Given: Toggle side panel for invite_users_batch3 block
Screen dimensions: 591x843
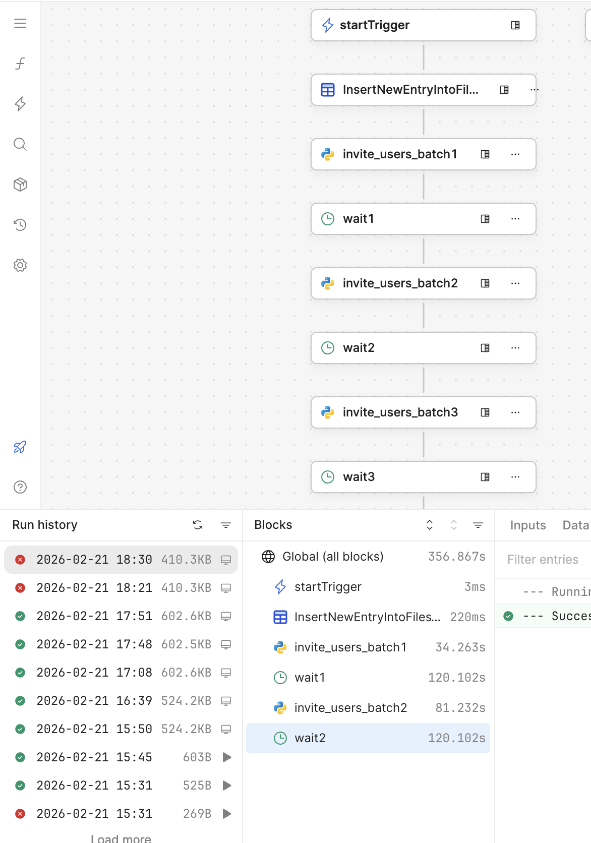Looking at the screenshot, I should pos(485,412).
